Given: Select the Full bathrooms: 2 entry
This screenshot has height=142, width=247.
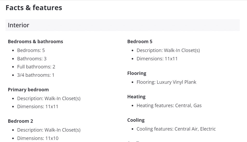Looking at the screenshot, I should 36,67.
